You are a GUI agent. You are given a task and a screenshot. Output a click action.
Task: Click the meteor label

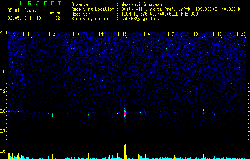(x=56, y=12)
